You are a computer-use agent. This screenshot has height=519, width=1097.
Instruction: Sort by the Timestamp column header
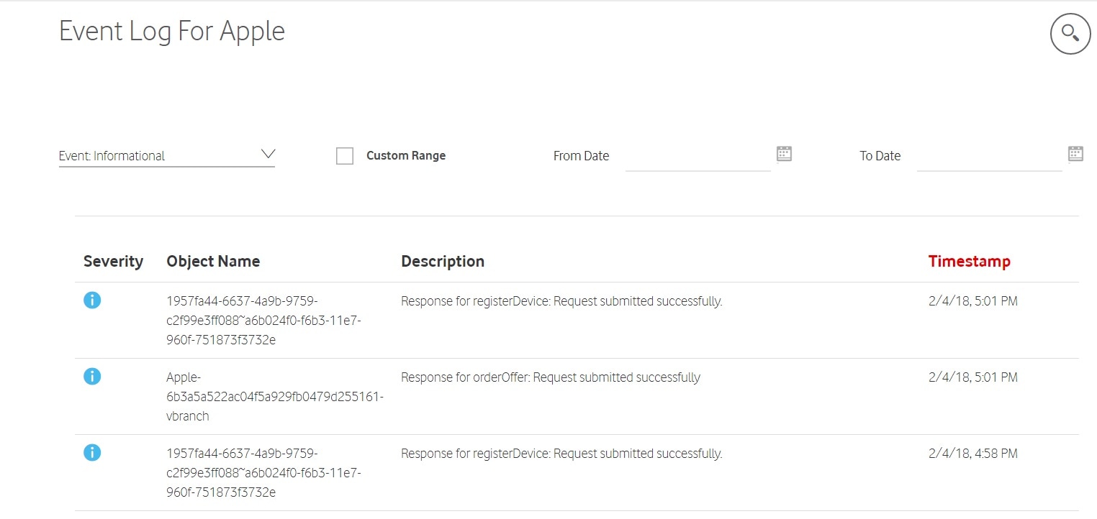point(969,262)
